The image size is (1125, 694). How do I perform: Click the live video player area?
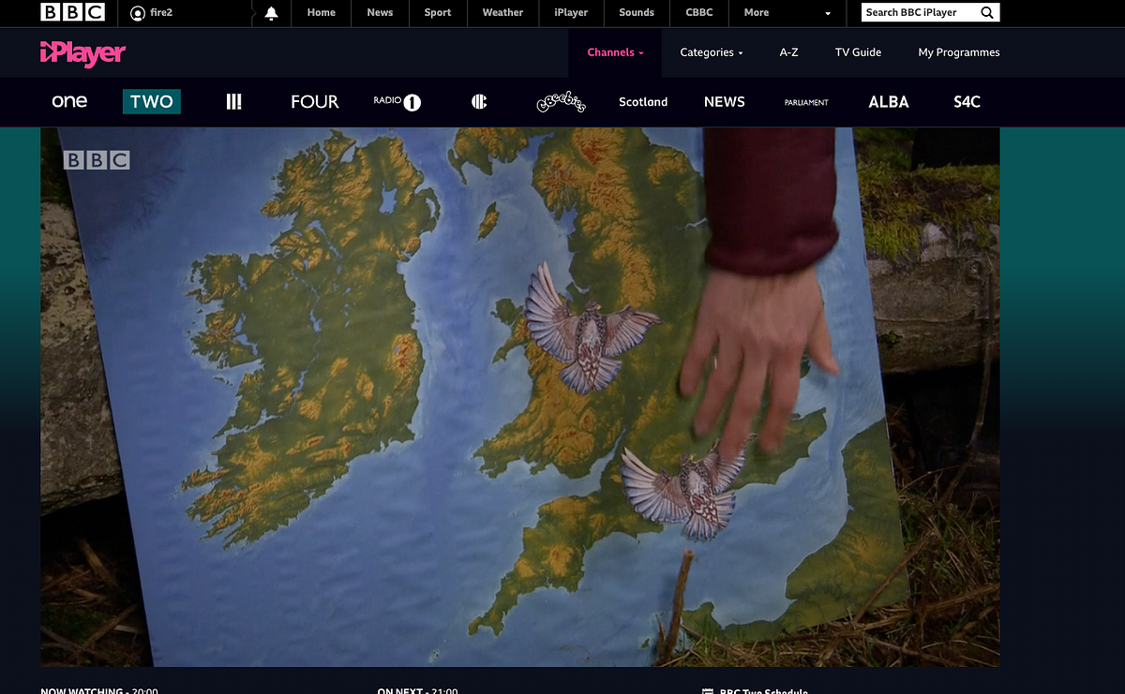pos(519,396)
